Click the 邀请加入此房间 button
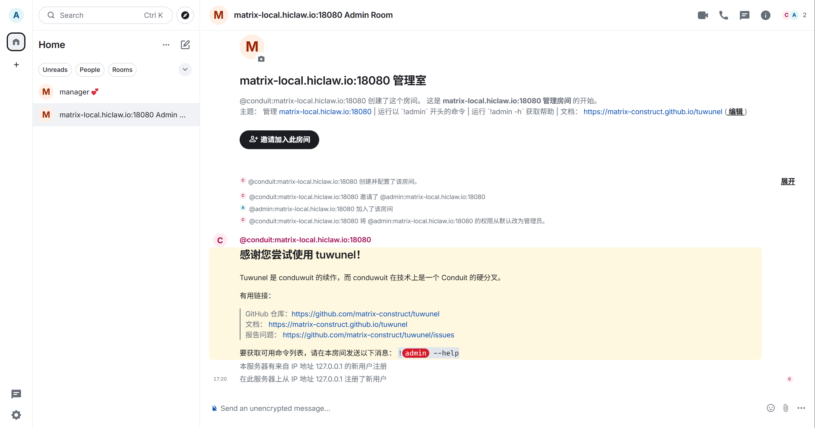 point(279,140)
